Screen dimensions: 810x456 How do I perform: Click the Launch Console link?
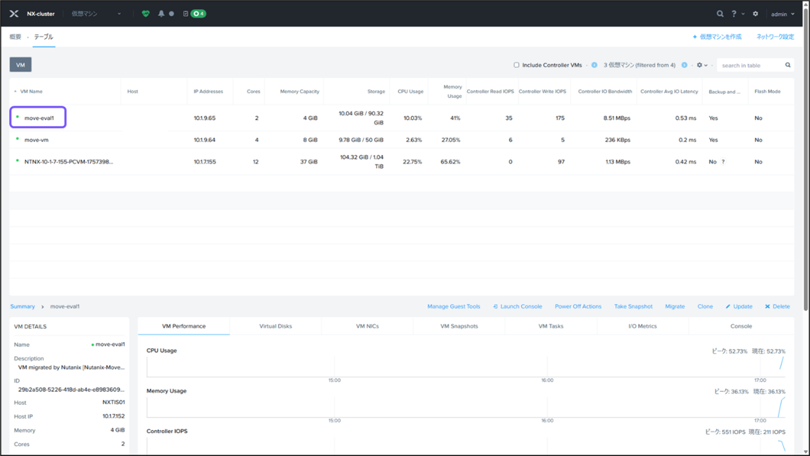click(x=517, y=307)
